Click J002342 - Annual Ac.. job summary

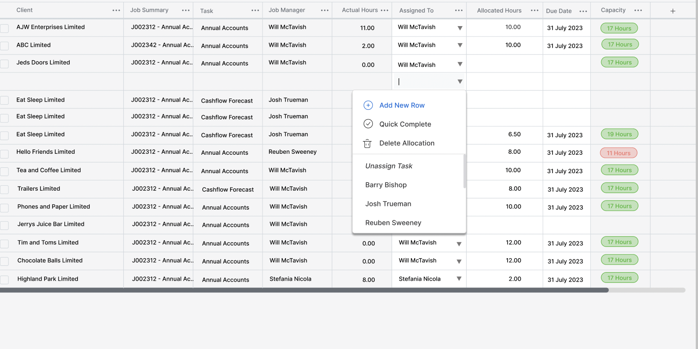(163, 45)
